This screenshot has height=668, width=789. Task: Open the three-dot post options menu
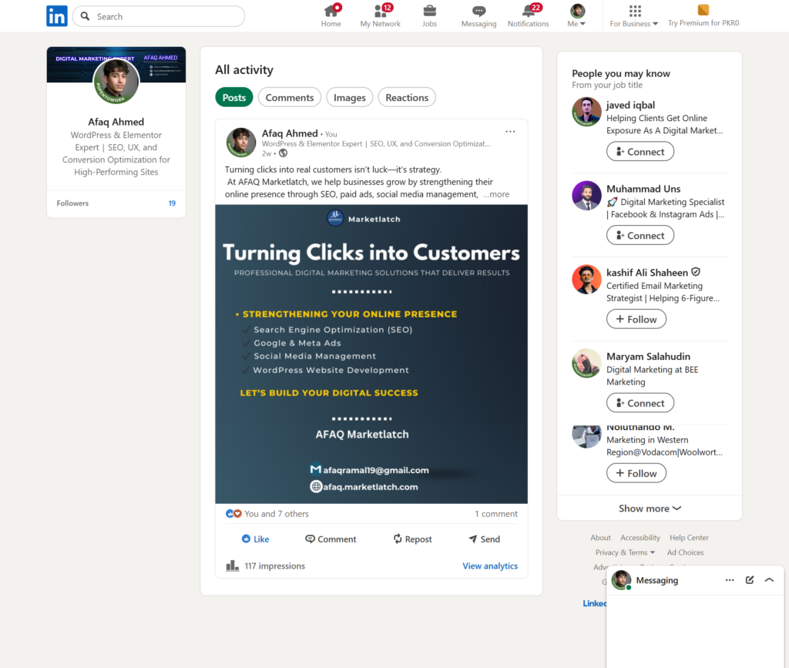tap(510, 132)
